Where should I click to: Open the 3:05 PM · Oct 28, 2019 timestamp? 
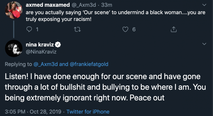point(33,112)
